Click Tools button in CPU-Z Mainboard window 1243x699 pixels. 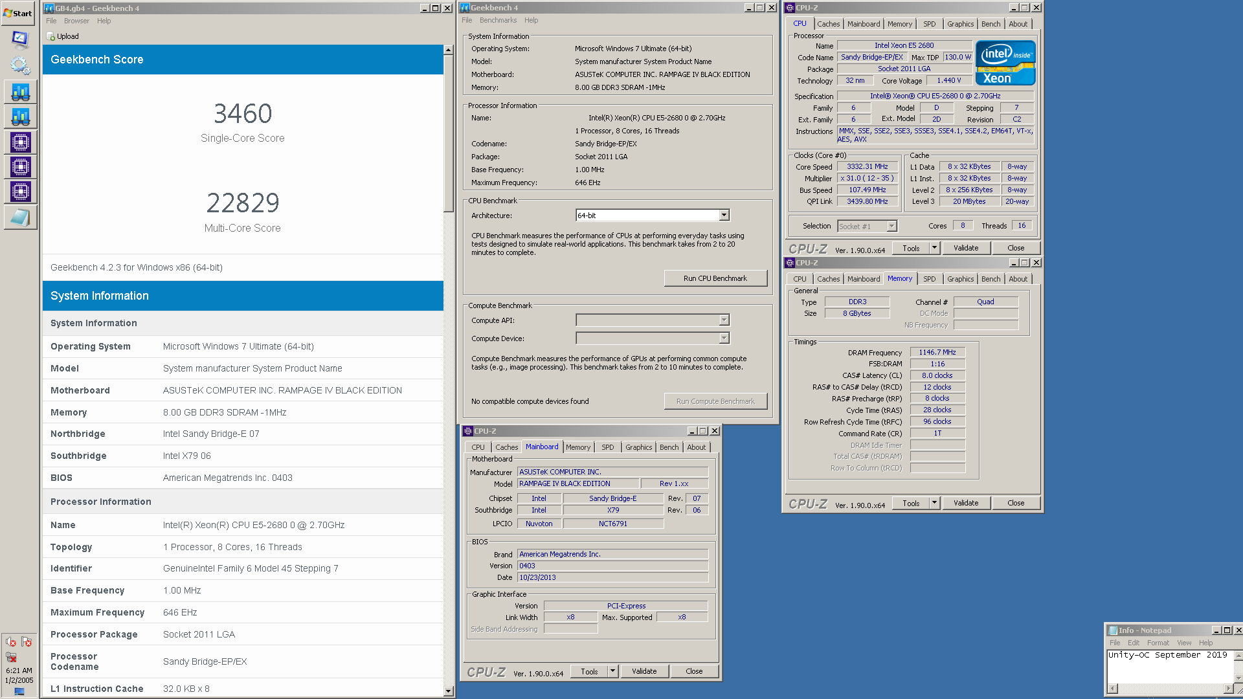point(589,671)
